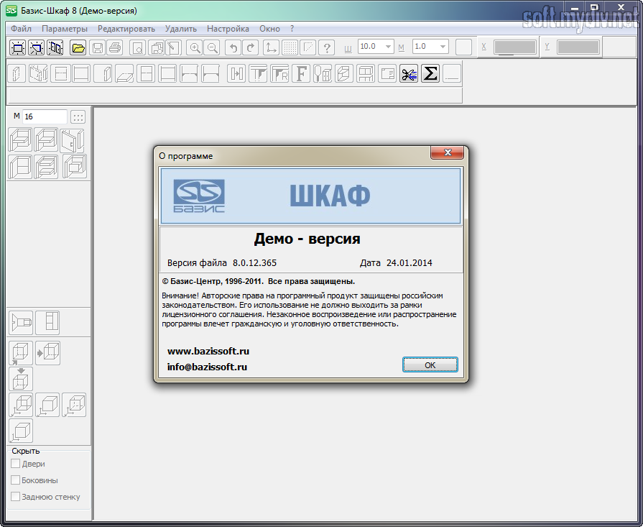Click the question mark help icon
The height and width of the screenshot is (527, 643).
[327, 47]
